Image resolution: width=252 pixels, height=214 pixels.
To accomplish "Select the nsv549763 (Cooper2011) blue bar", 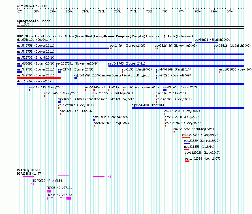I will coord(20,72).
